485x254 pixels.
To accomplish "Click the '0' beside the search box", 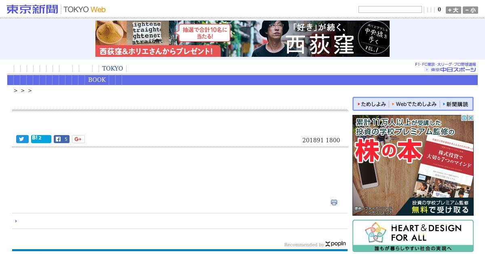I will pos(439,10).
